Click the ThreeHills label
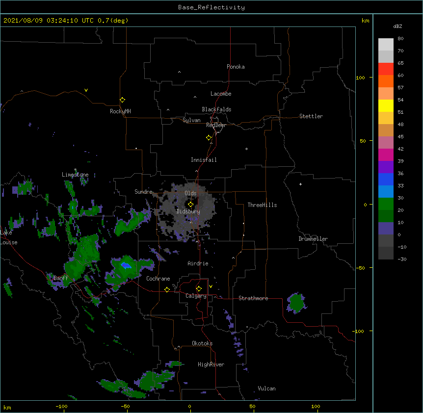 pyautogui.click(x=262, y=205)
